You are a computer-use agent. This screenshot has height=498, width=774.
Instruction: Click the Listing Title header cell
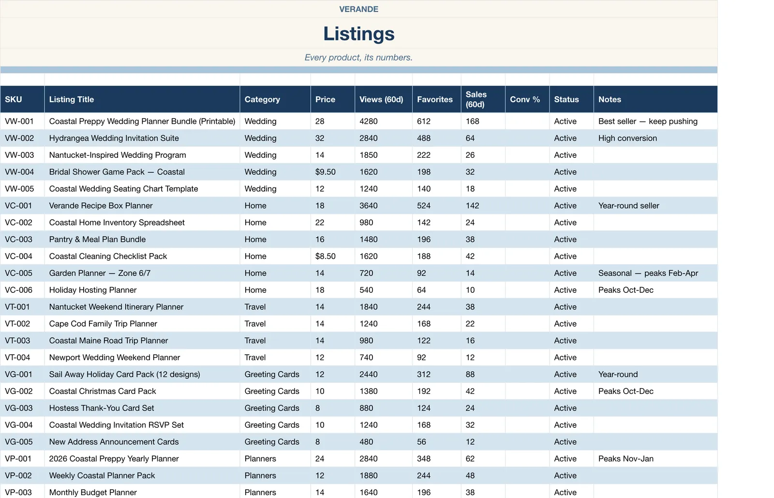(142, 99)
